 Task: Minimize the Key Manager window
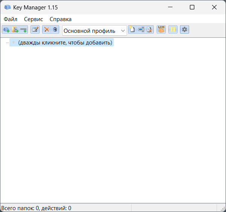click(x=170, y=7)
